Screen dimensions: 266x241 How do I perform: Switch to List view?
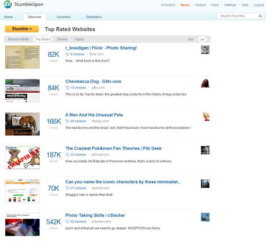[x=202, y=39]
